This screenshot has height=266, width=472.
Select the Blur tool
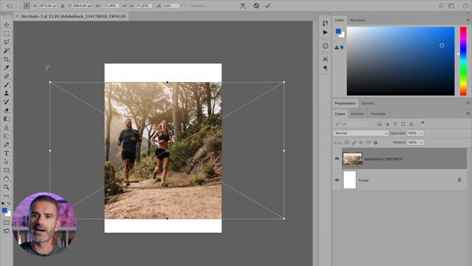pos(7,128)
